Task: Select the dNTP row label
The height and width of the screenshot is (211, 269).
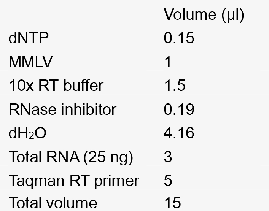Action: pyautogui.click(x=29, y=38)
